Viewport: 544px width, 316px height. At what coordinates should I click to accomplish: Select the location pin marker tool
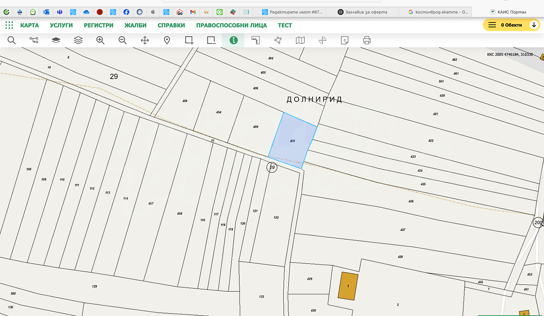[167, 40]
